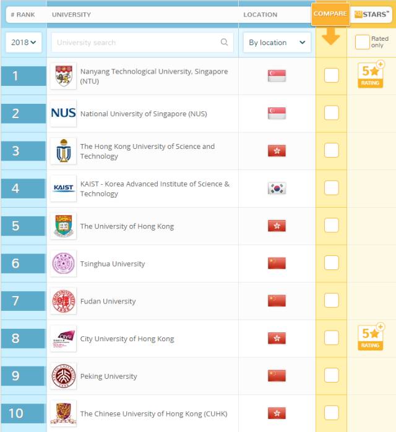Open Nanyang Technological University, Singapore (NTU) link
396x432 pixels.
point(154,76)
